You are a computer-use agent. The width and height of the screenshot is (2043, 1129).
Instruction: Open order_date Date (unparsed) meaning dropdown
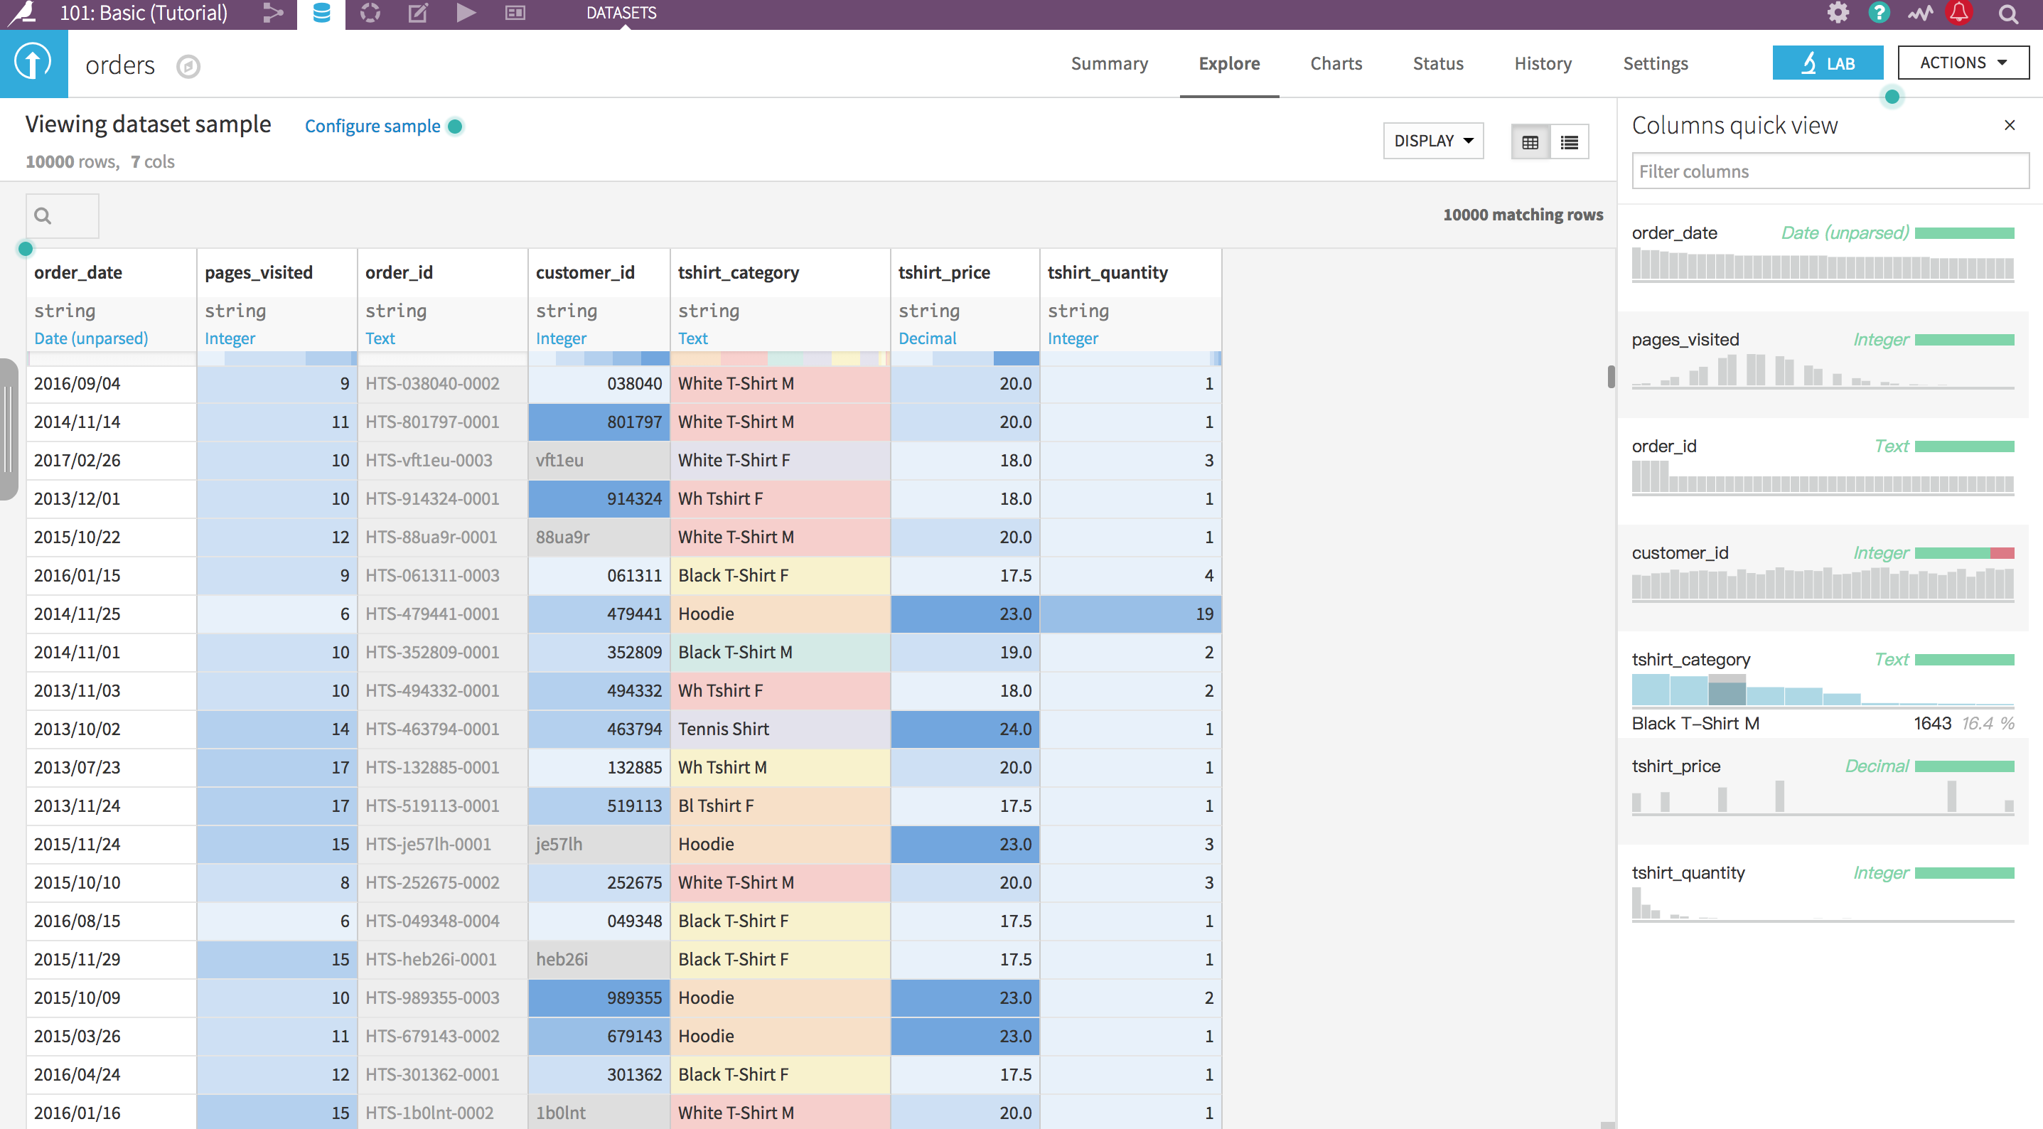point(90,339)
